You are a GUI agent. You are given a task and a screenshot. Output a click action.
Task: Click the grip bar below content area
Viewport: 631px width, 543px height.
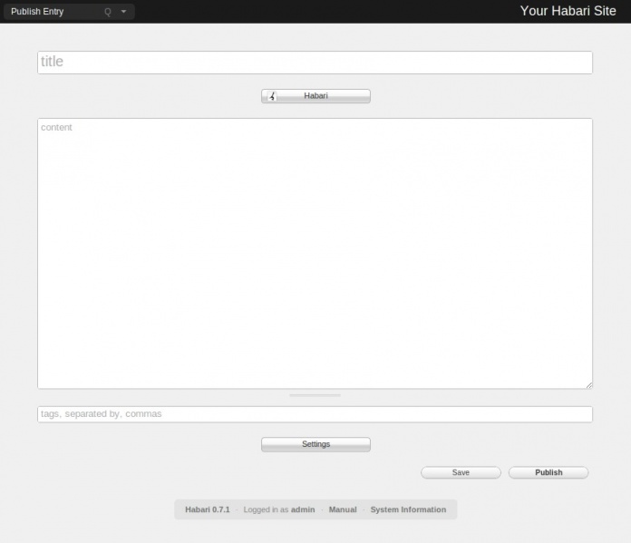(x=315, y=395)
